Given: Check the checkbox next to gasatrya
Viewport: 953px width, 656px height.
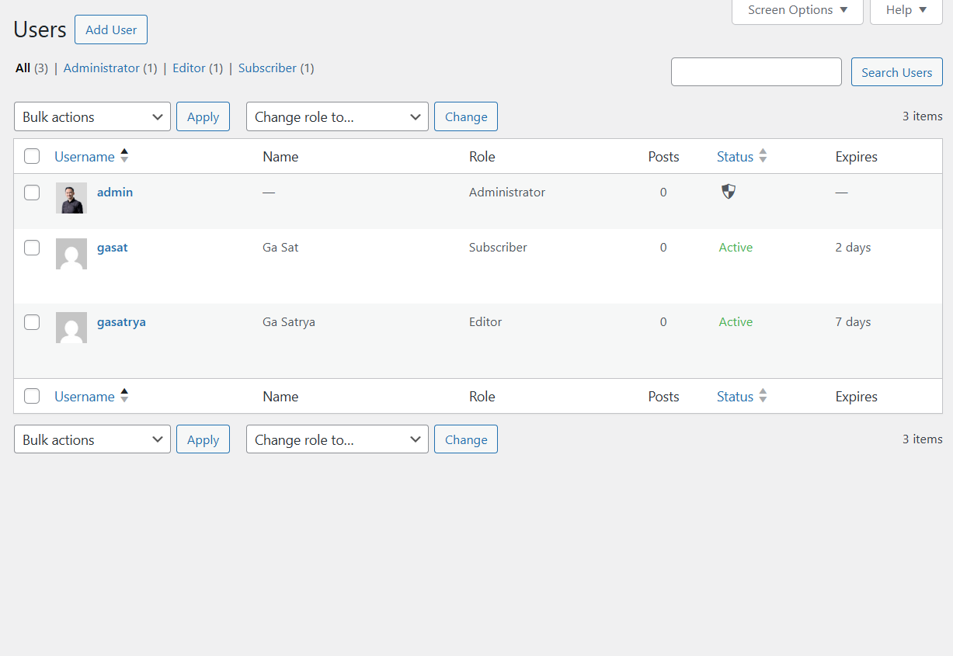Looking at the screenshot, I should [32, 321].
